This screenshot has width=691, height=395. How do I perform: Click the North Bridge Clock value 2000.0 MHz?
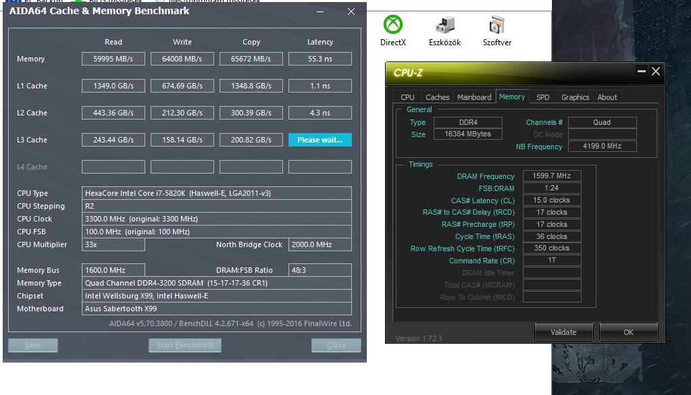pos(320,244)
